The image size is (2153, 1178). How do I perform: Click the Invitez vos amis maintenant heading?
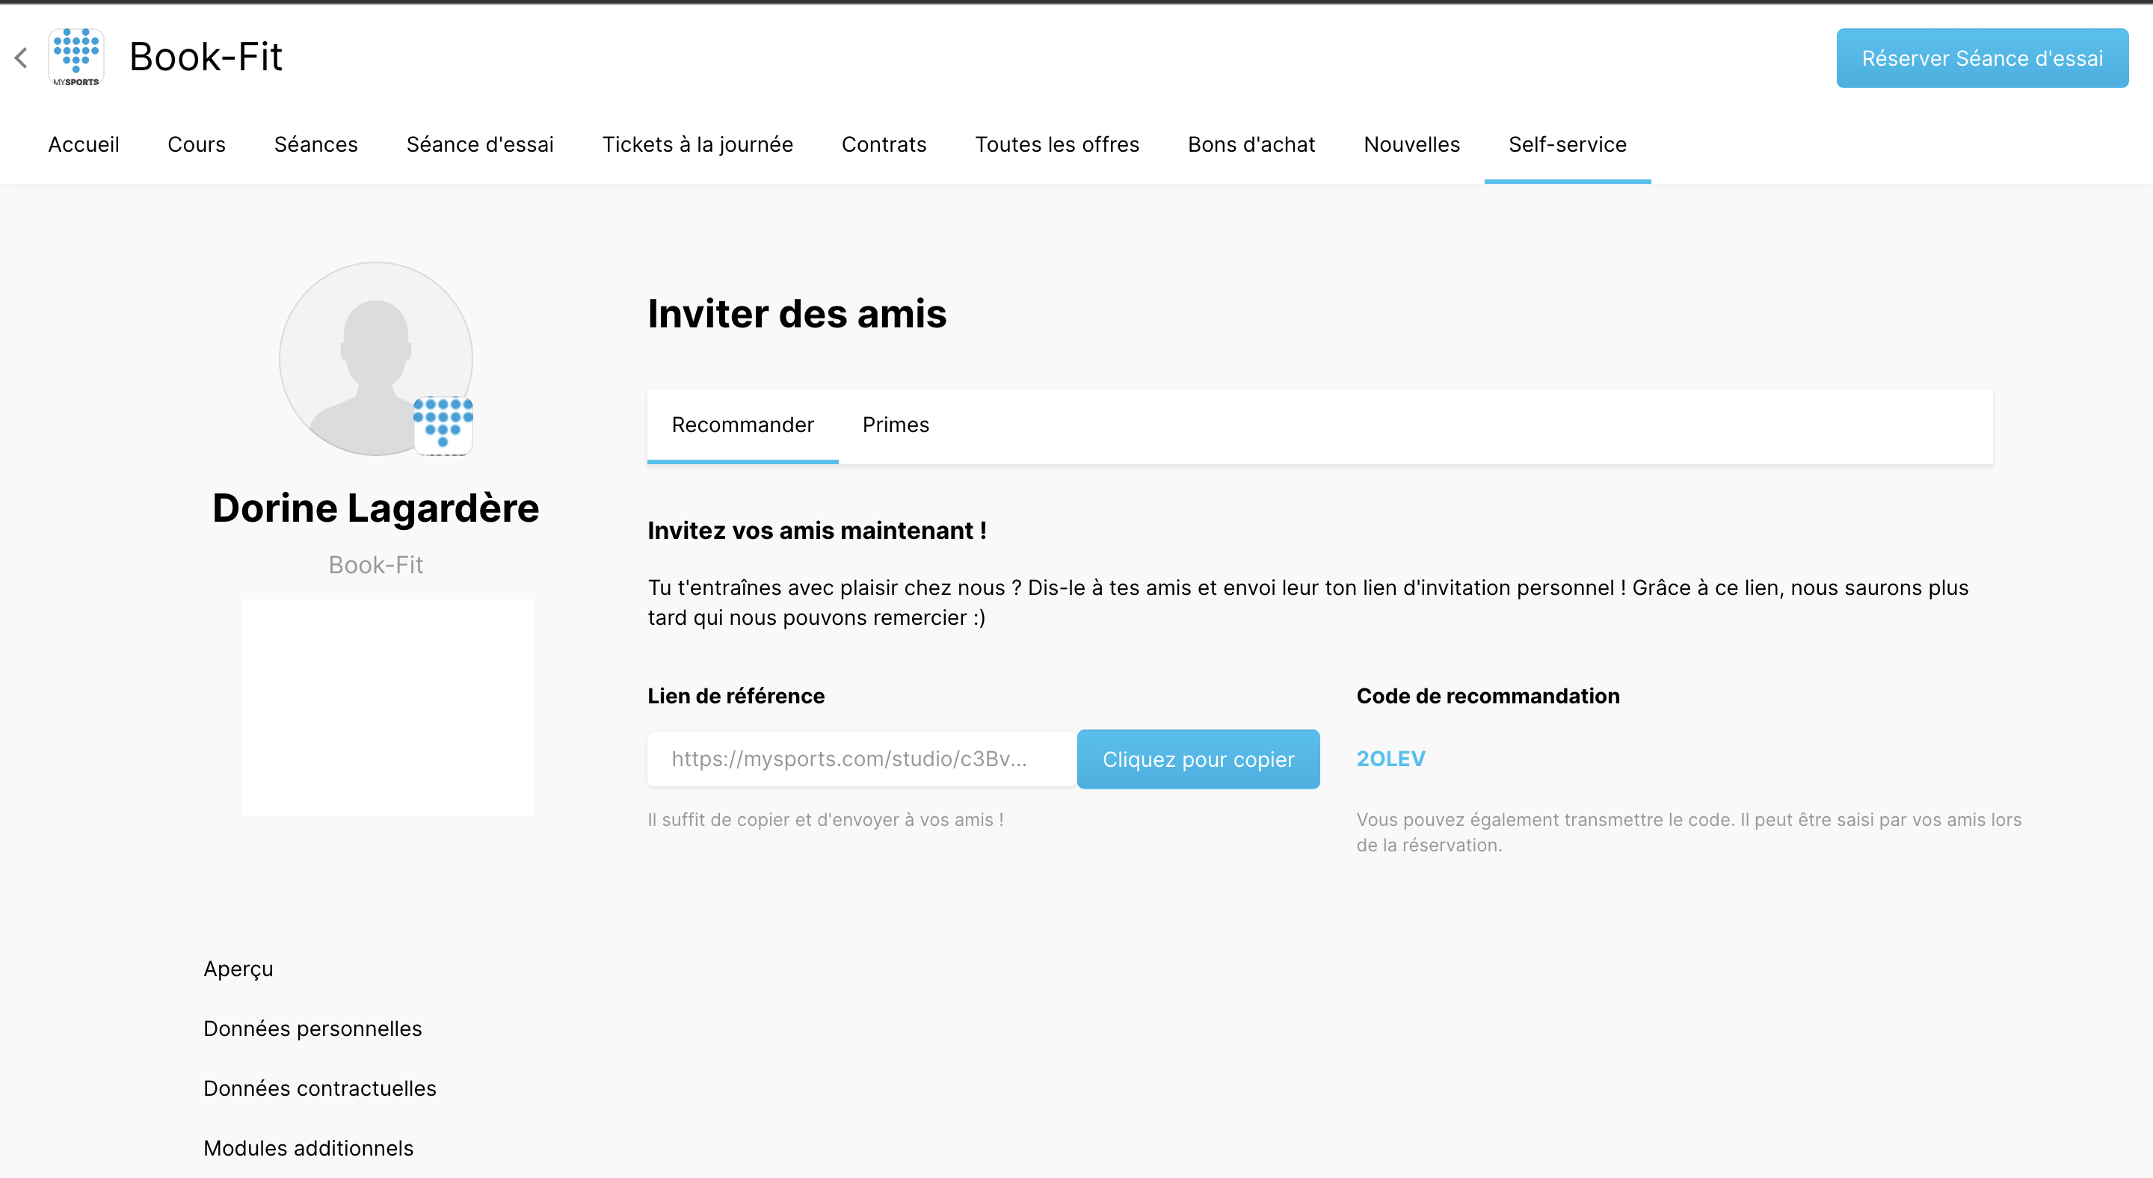point(816,531)
